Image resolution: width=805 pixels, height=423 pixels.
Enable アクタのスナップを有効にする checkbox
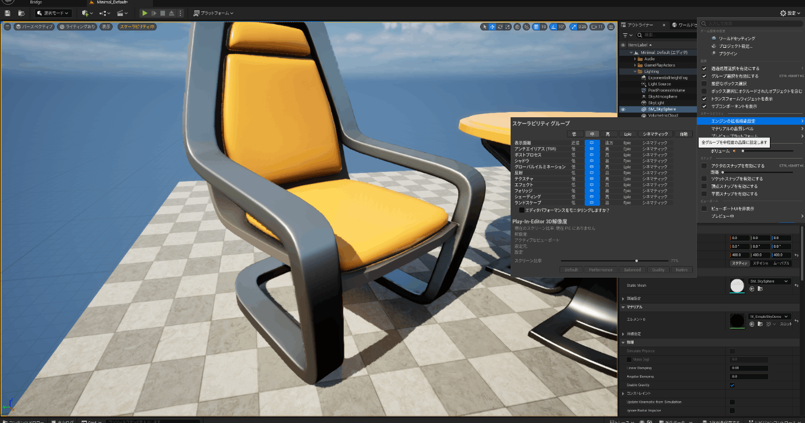point(704,166)
